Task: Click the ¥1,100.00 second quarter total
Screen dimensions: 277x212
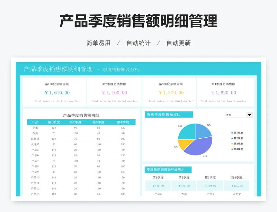Action: click(114, 93)
